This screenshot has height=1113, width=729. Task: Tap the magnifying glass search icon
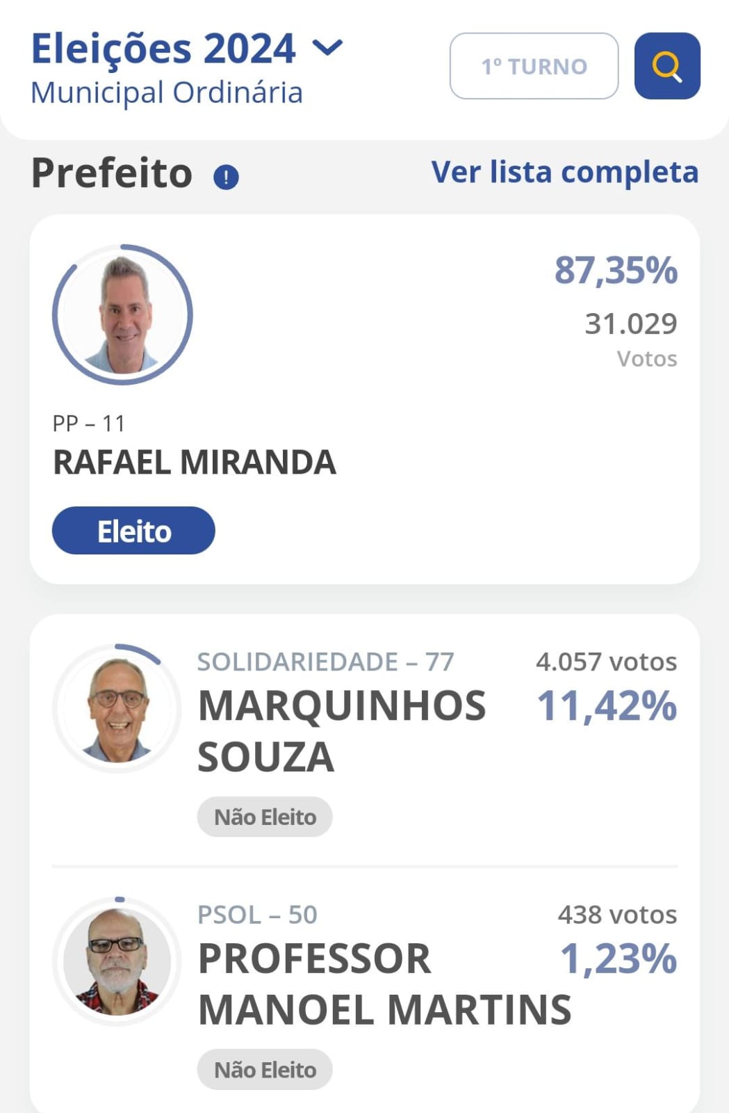click(x=667, y=66)
